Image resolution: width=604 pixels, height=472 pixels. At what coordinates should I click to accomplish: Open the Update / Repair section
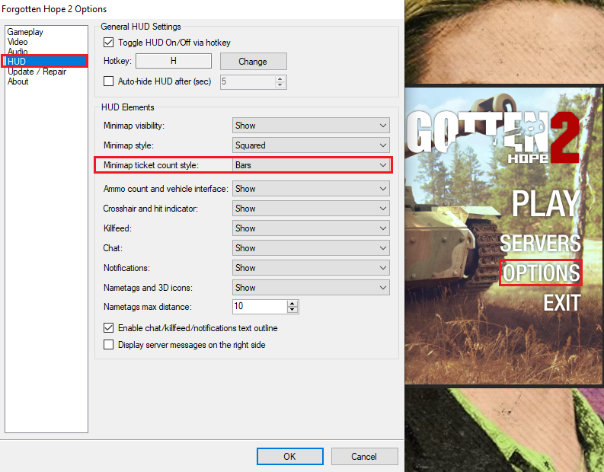(37, 72)
